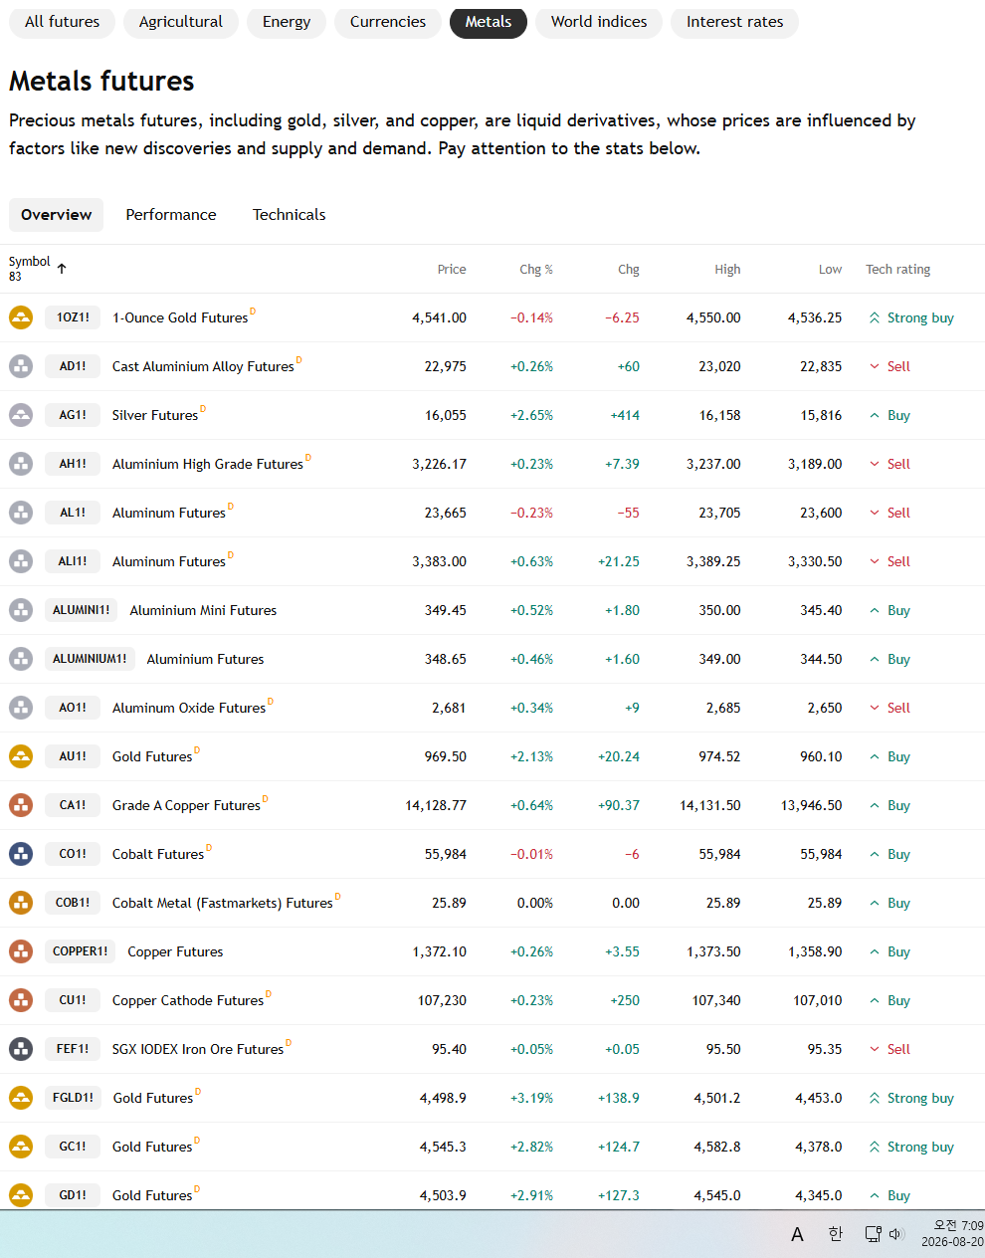Viewport: 985px width, 1258px height.
Task: Switch to the Technicals tab
Action: tap(289, 215)
